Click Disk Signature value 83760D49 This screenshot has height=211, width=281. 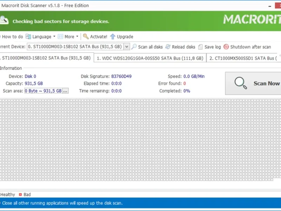coord(121,76)
